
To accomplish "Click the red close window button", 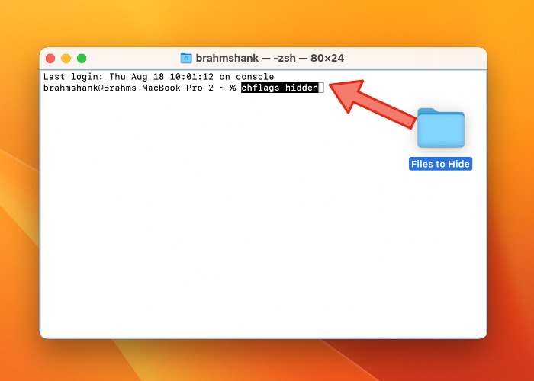I will 50,59.
